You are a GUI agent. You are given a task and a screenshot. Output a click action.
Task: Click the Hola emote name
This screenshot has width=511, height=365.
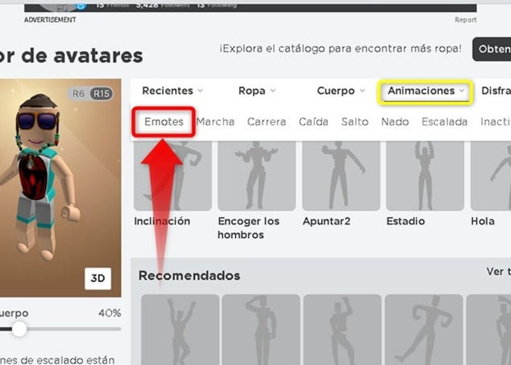483,221
